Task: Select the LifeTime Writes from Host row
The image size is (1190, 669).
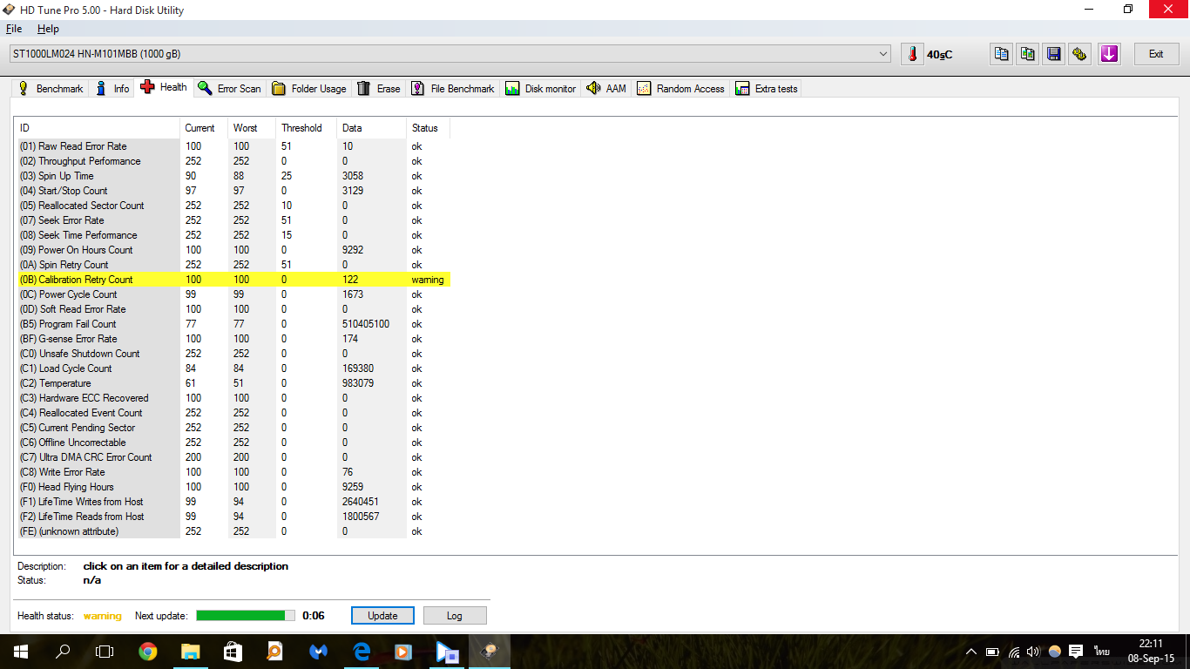Action: click(234, 502)
